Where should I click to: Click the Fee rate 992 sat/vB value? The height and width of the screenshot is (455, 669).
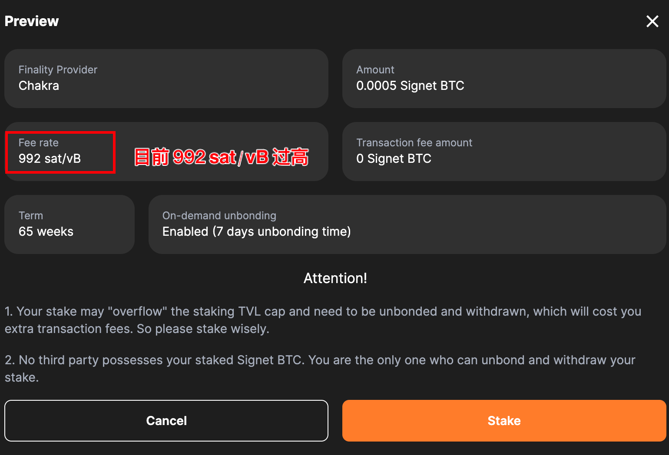(50, 158)
